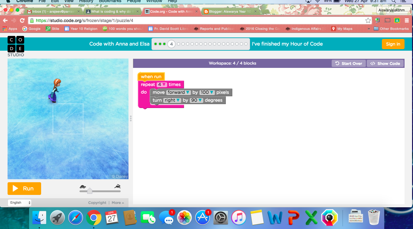
Task: Open Photos from the dock
Action: pos(184,217)
